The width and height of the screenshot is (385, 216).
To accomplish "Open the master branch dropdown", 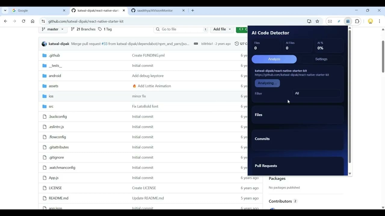I will tap(53, 29).
